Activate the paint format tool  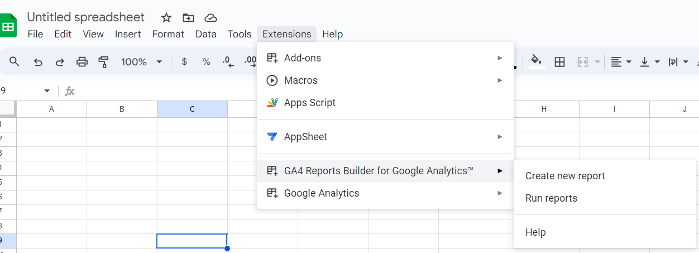pyautogui.click(x=103, y=62)
